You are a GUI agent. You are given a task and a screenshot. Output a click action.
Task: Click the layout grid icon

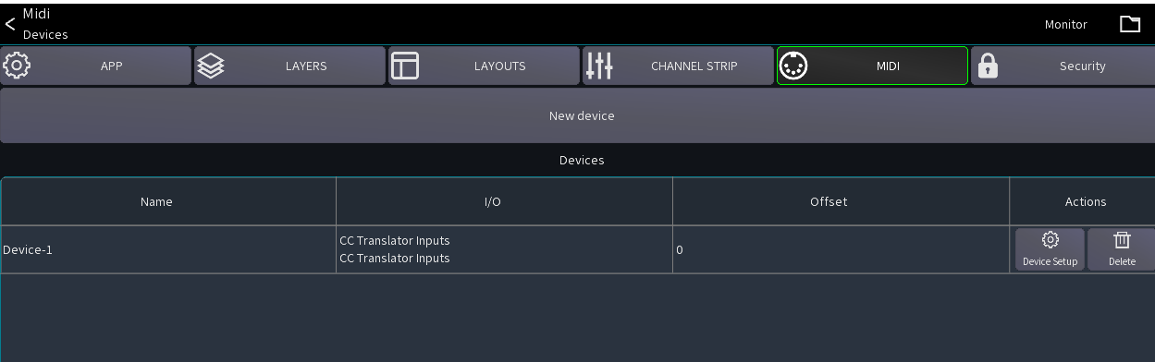pyautogui.click(x=405, y=66)
